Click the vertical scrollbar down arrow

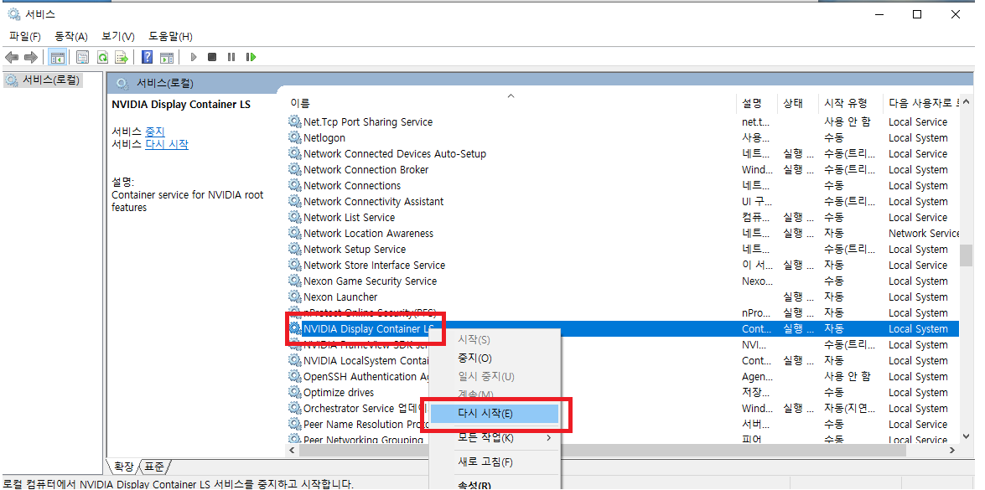click(967, 436)
